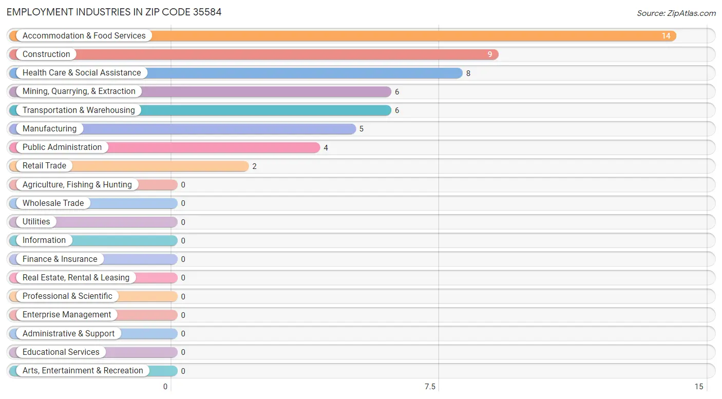Viewport: 722px width, 399px height.
Task: Click the 0 axis tick label
Action: (165, 387)
